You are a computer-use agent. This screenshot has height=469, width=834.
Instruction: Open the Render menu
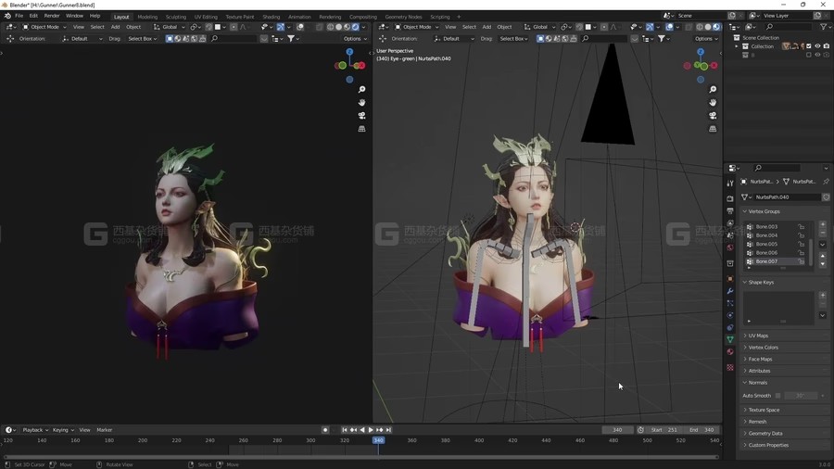tap(52, 16)
